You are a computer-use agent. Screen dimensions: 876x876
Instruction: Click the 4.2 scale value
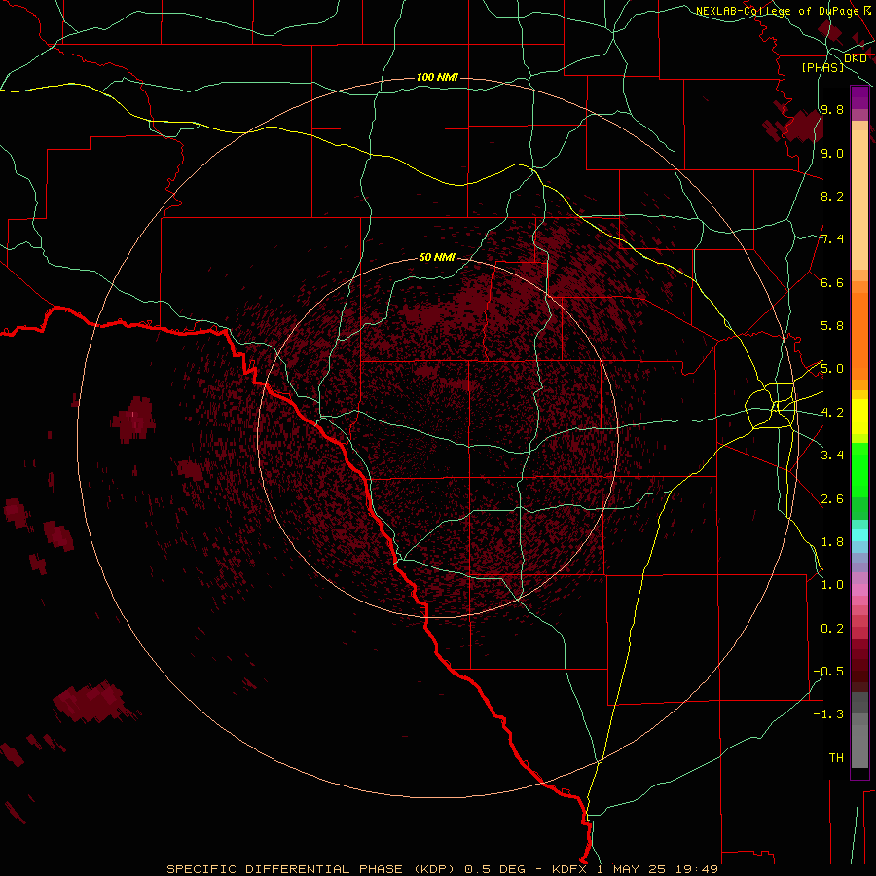point(832,413)
